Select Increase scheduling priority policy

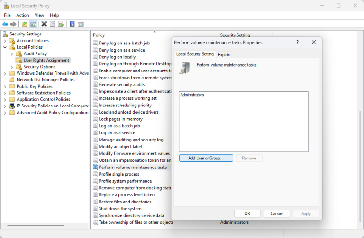125,105
